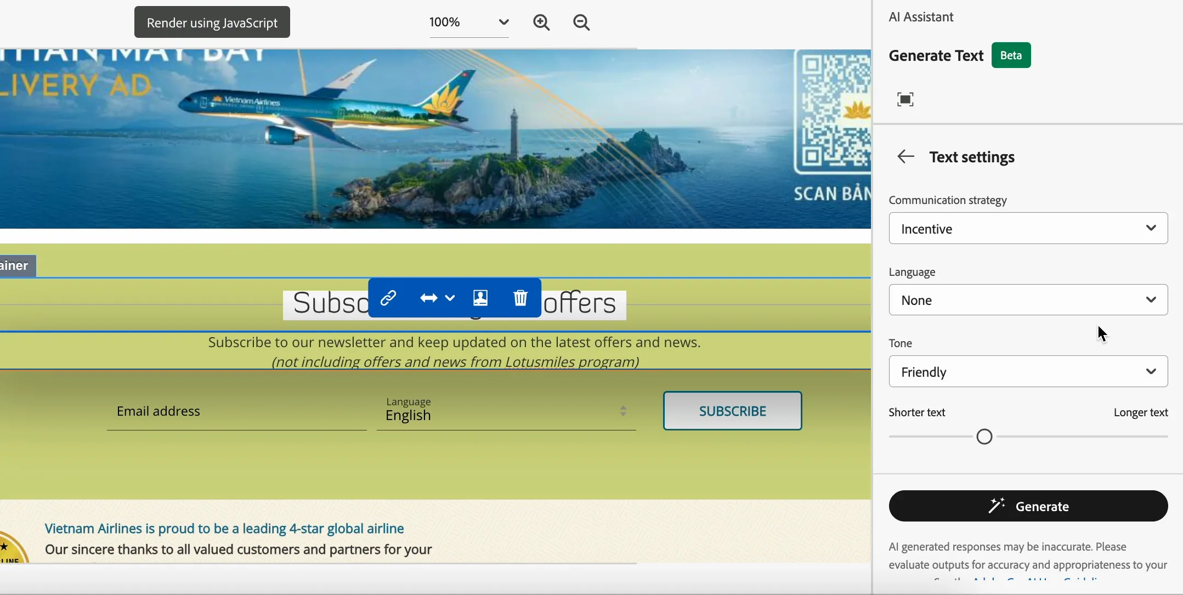Open the 100% zoom level dropdown
Screen dimensions: 1183x595
(469, 22)
